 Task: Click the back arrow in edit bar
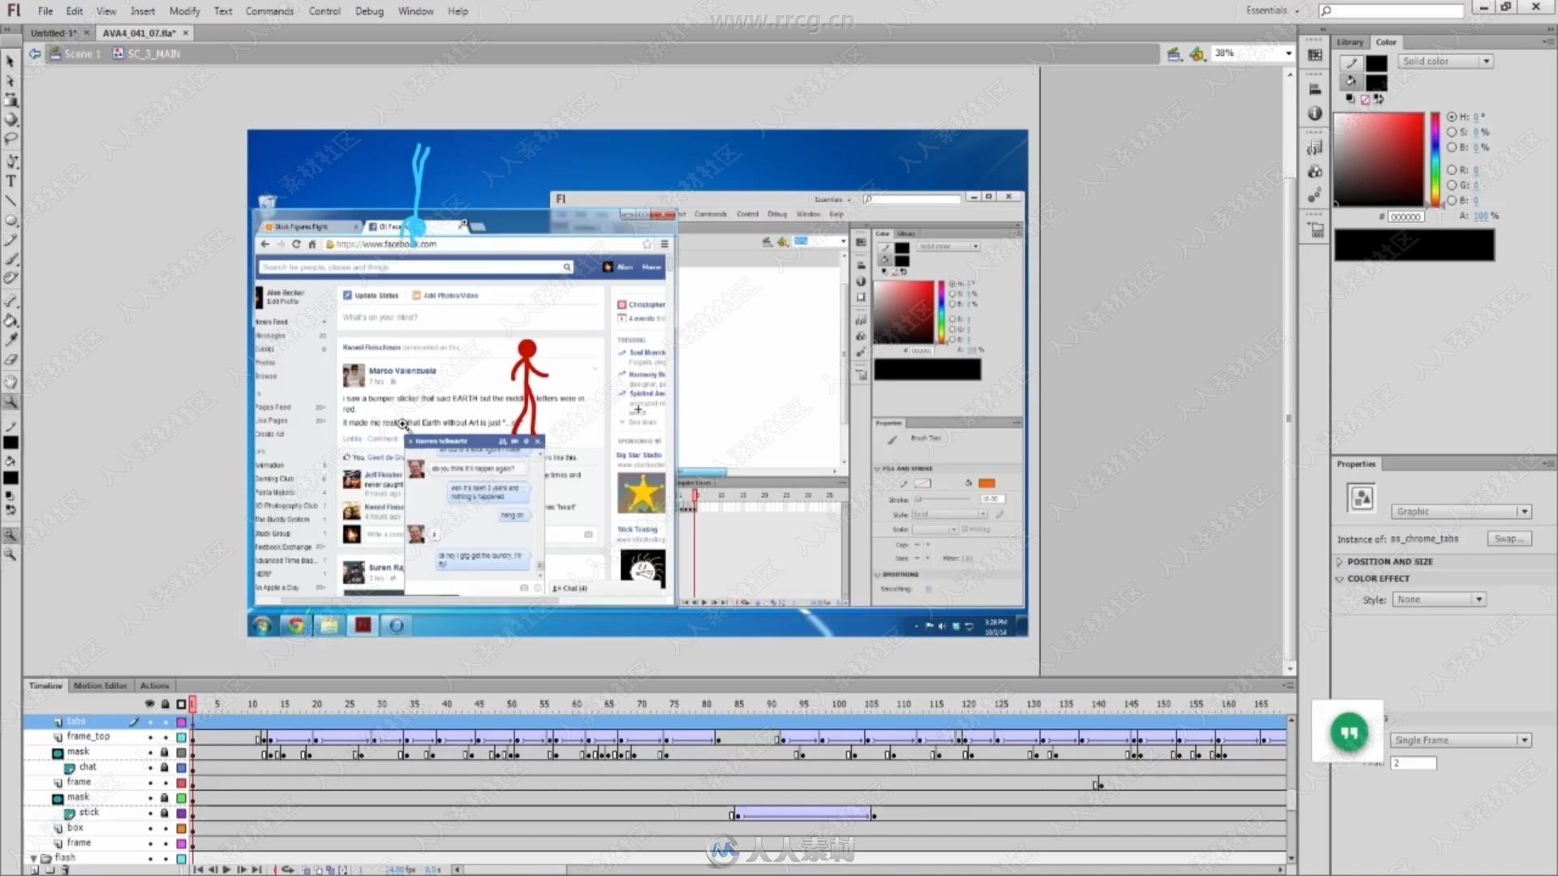click(x=35, y=54)
